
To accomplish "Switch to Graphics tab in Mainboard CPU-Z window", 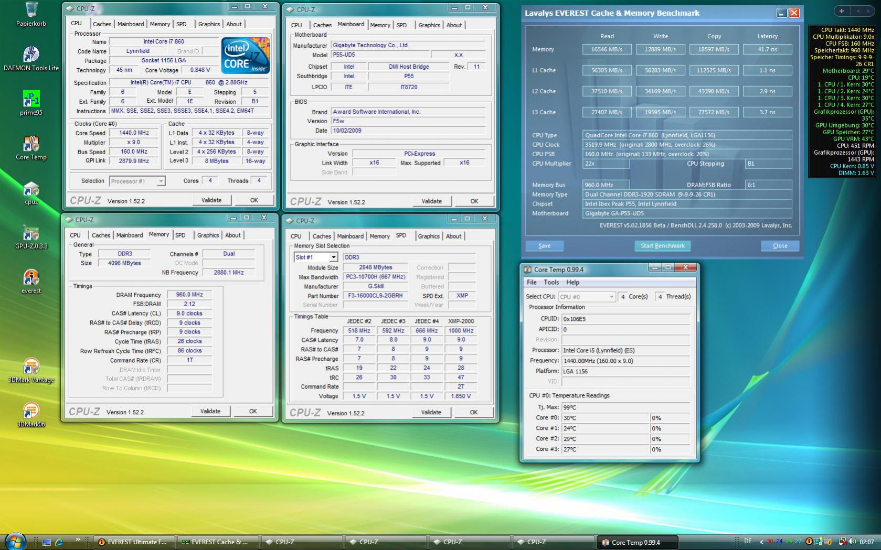I will tap(429, 25).
